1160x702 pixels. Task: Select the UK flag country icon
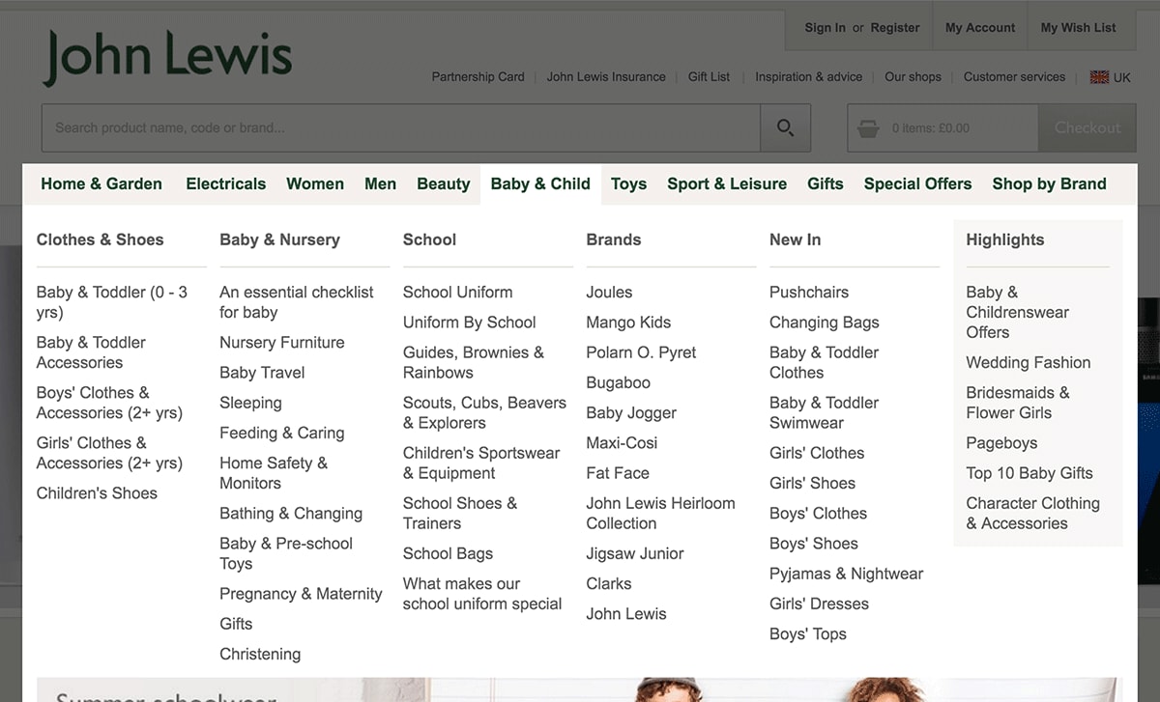pyautogui.click(x=1099, y=77)
